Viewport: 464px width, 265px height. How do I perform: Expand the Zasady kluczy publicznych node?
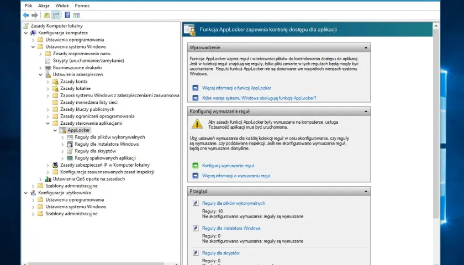[x=48, y=109]
